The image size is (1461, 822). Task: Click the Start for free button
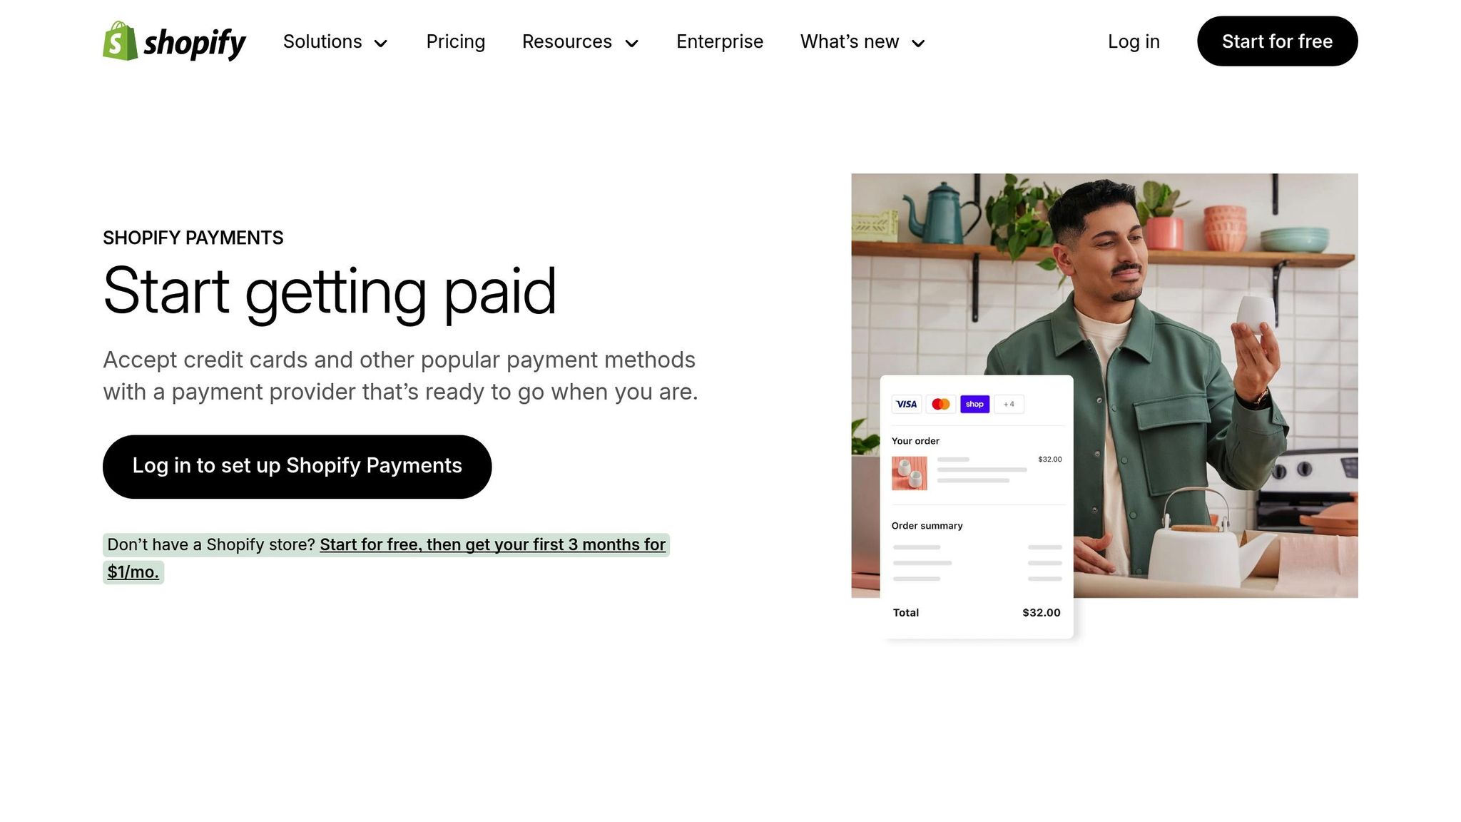pos(1277,41)
